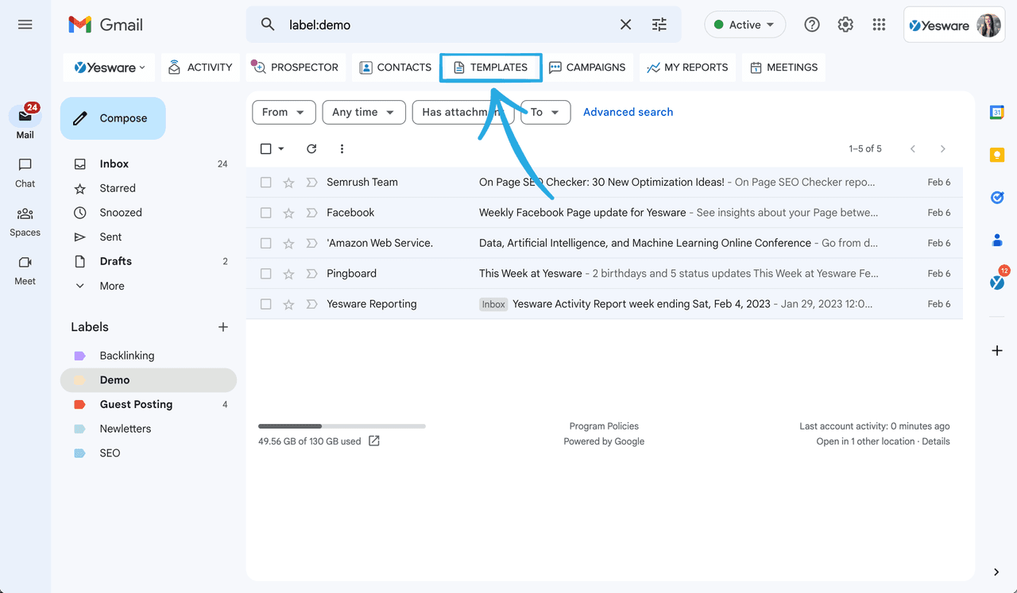
Task: Open the Active status dropdown
Action: tap(744, 25)
